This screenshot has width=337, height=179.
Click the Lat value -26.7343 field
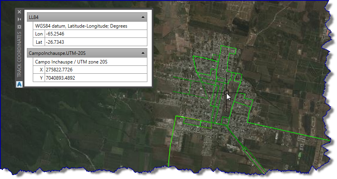coord(96,42)
